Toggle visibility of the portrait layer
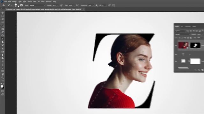 pyautogui.click(x=176, y=46)
